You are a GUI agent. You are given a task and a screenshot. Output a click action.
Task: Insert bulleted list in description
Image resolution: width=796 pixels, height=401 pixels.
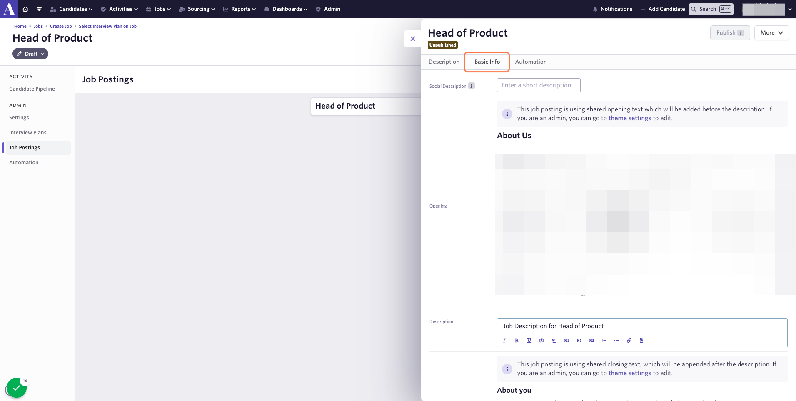click(616, 340)
